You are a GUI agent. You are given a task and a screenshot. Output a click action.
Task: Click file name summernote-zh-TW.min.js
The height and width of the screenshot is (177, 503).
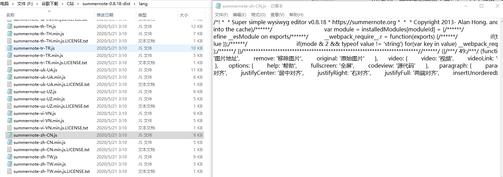39,164
